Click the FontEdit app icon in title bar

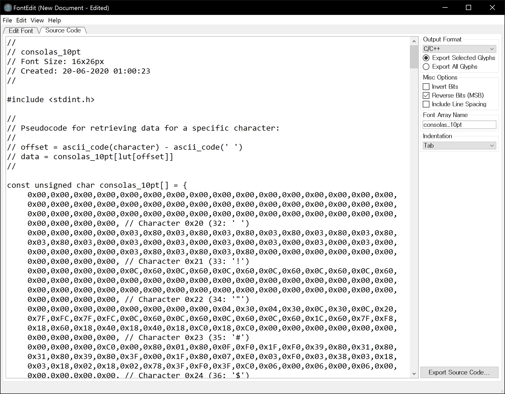(x=8, y=8)
